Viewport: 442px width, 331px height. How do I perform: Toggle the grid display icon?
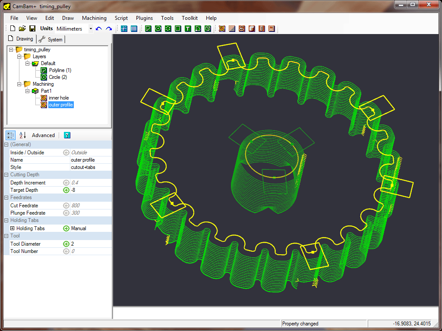click(134, 29)
